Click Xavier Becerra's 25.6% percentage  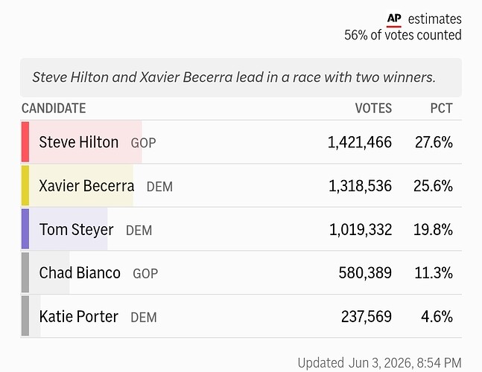pos(433,186)
